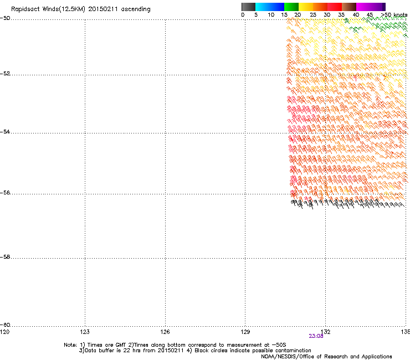Viewport: 410px width, 360px height.
Task: Click the '-56' latitude axis label
Action: click(x=5, y=193)
